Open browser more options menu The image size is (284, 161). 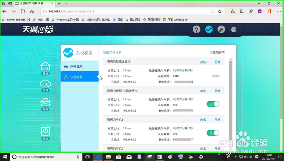(279, 11)
